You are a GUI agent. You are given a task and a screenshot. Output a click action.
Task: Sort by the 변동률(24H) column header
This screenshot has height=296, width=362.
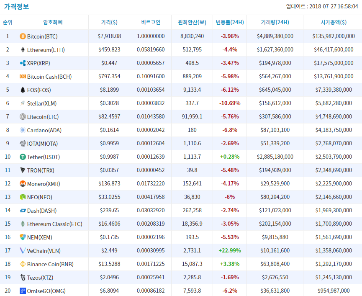(230, 22)
